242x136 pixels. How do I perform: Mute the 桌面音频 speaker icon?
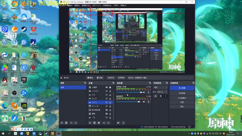pos(144,102)
